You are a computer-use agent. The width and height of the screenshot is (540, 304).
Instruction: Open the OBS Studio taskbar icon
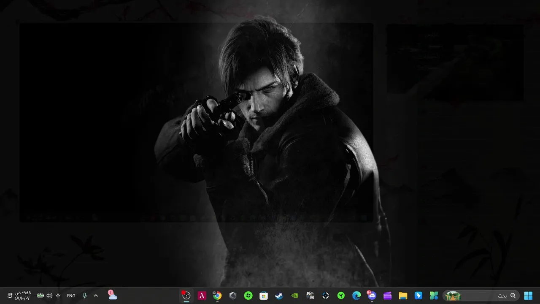point(186,296)
